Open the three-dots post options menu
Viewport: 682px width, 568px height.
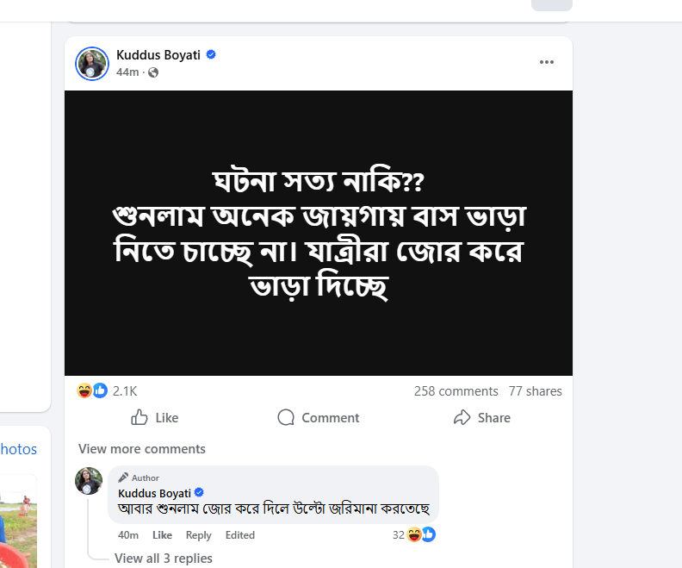(x=547, y=62)
